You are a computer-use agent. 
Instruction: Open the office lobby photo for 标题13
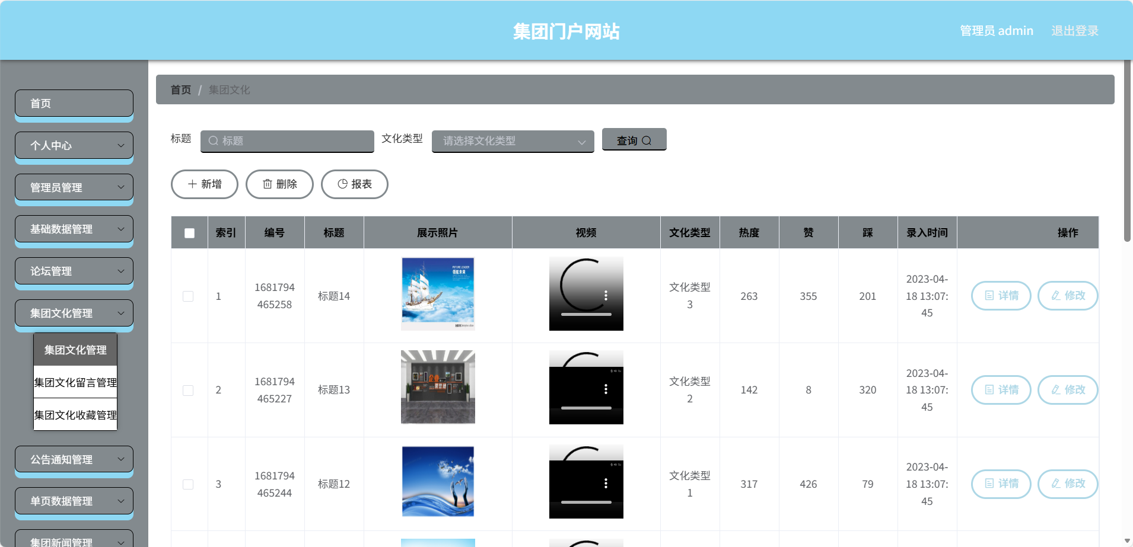pos(438,387)
